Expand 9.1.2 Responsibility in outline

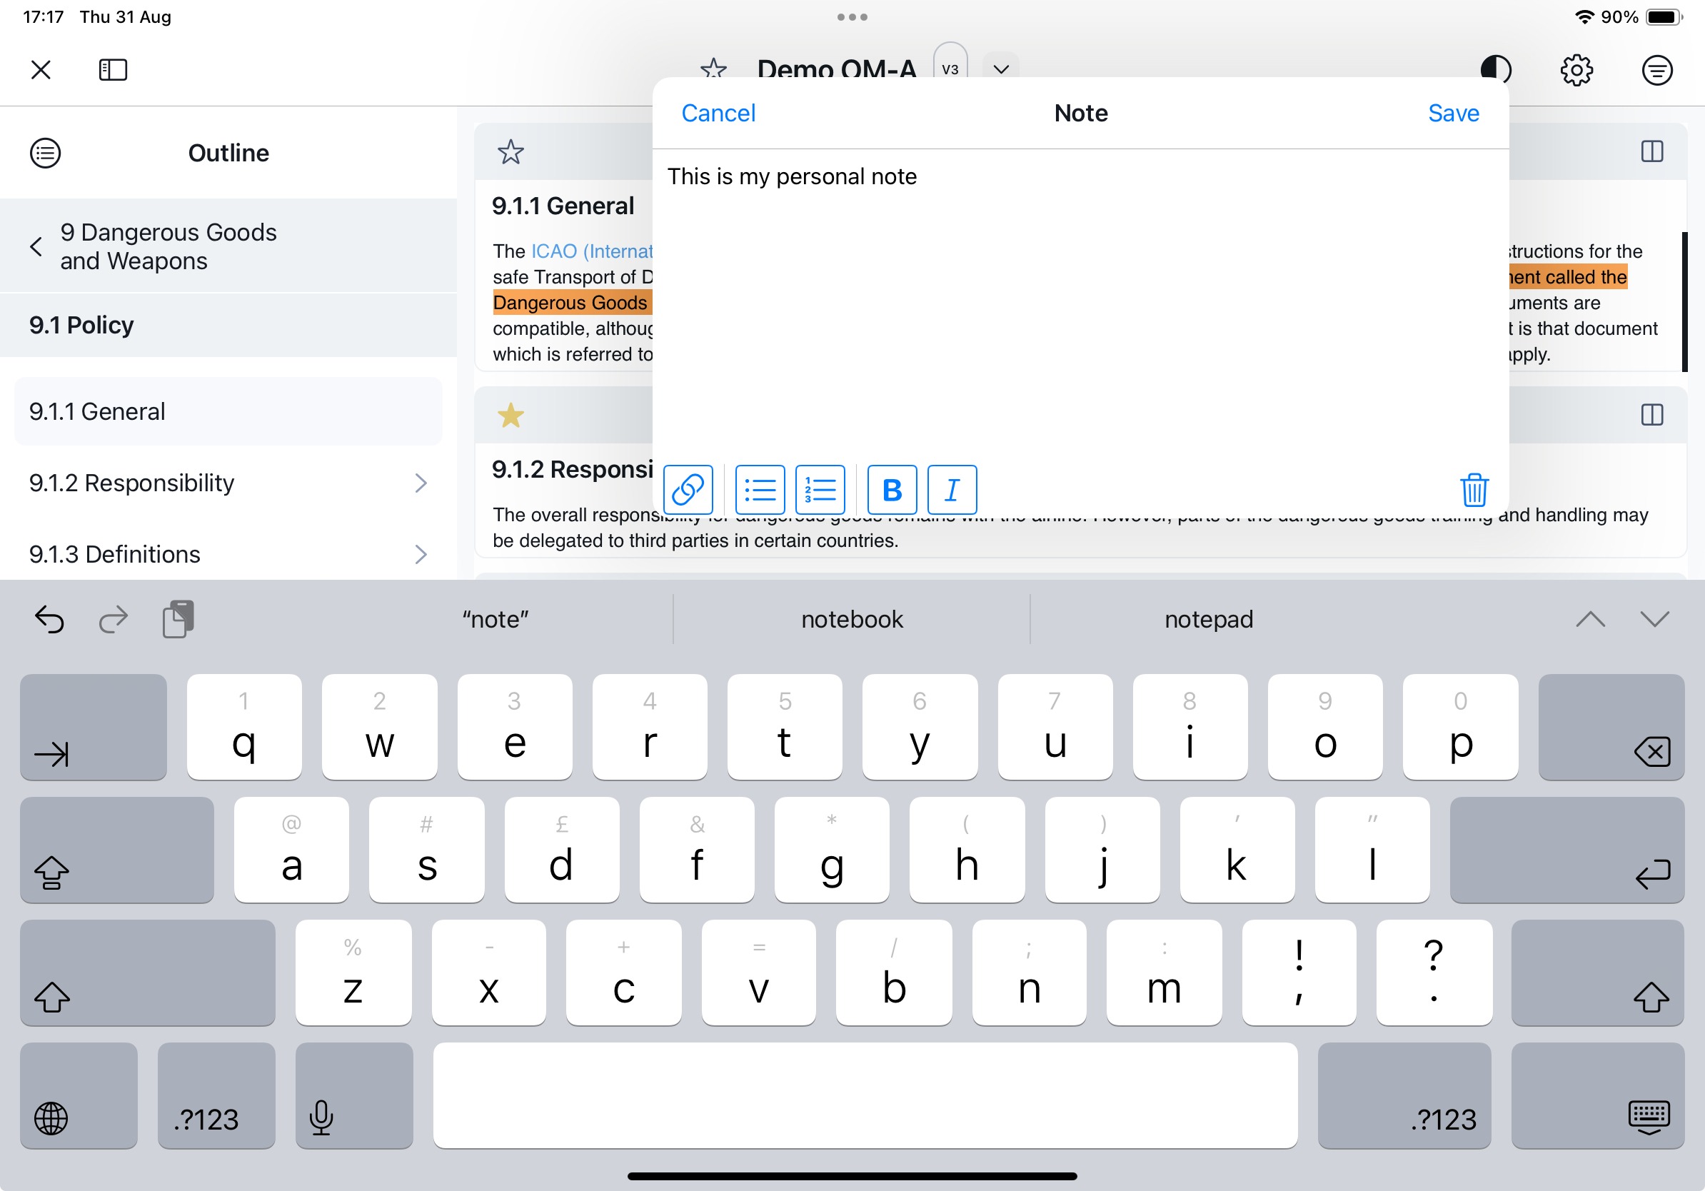click(x=421, y=483)
